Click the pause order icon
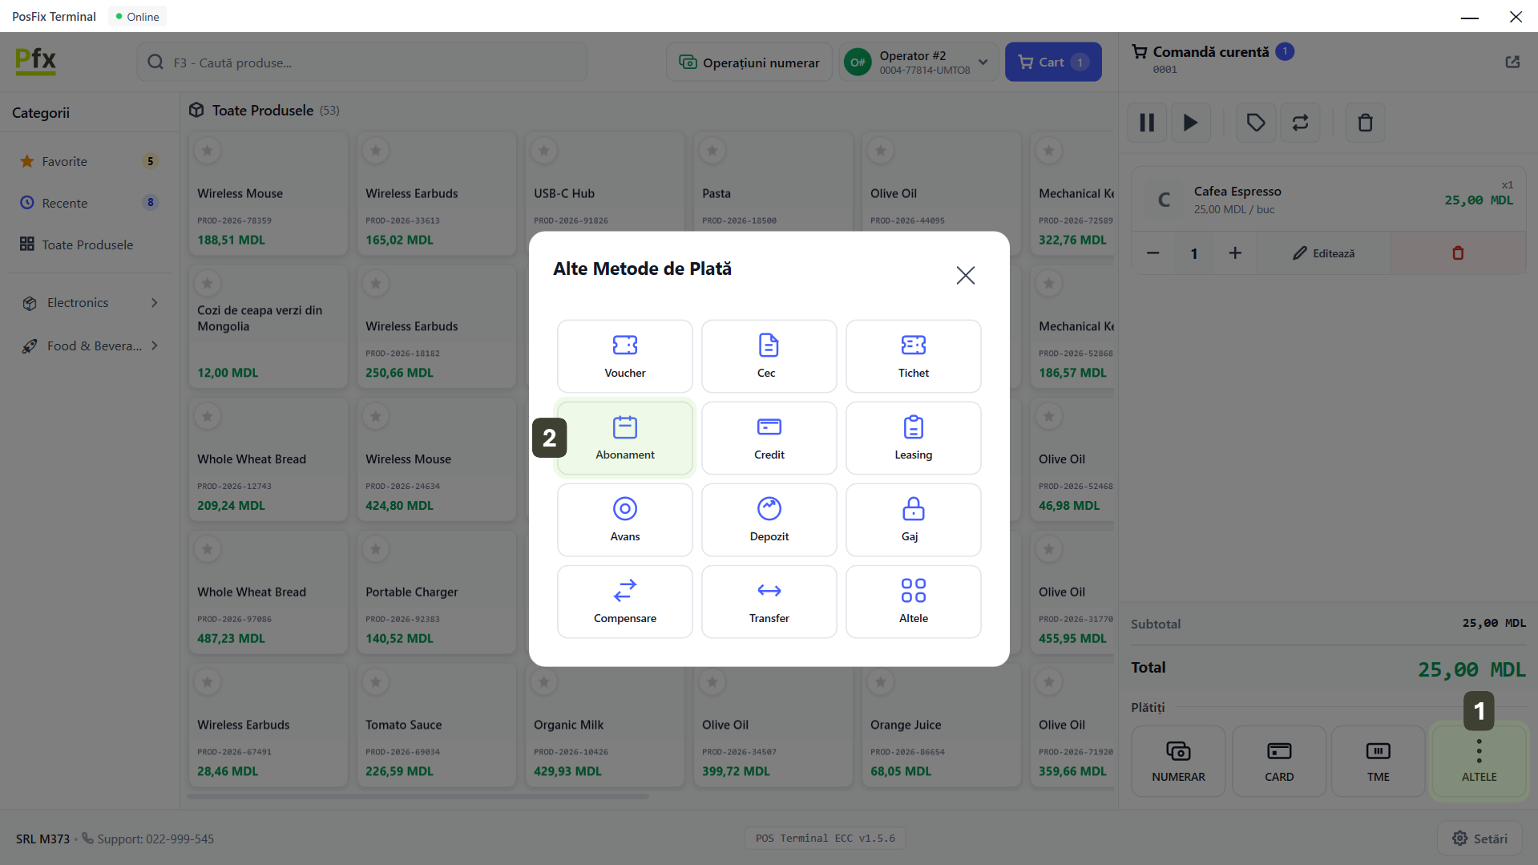The height and width of the screenshot is (865, 1538). (x=1147, y=123)
